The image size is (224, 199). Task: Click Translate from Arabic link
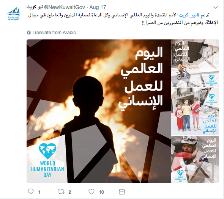pyautogui.click(x=54, y=33)
